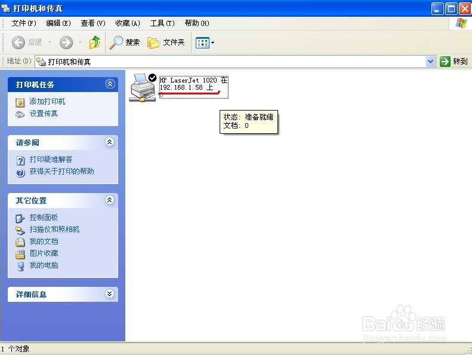Viewport: 472px width, 355px height.
Task: Click the add printer icon
Action: pyautogui.click(x=20, y=103)
